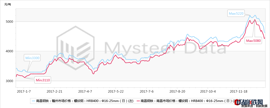The width and height of the screenshot is (270, 108).
Task: Click the 2017-7-6 date label
Action: pos(146,91)
